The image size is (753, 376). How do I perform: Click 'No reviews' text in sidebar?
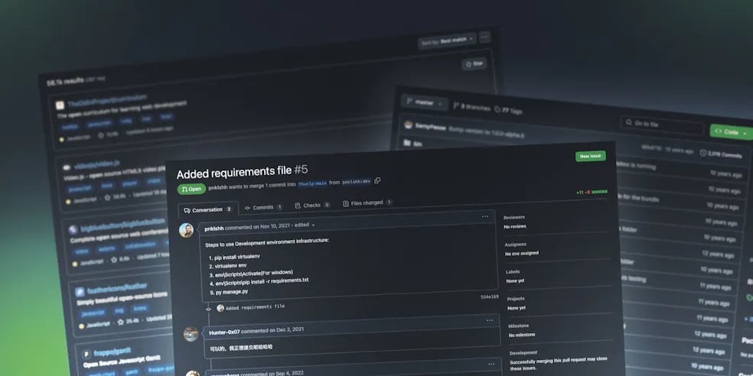515,226
